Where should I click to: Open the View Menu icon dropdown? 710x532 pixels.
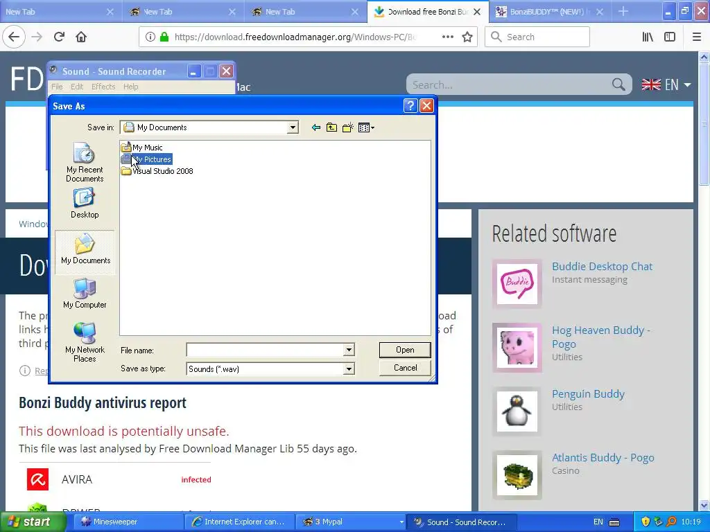pos(366,127)
